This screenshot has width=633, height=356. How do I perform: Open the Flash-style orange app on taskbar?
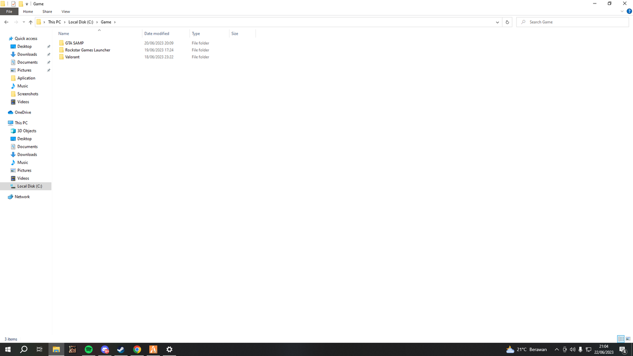[x=153, y=350]
